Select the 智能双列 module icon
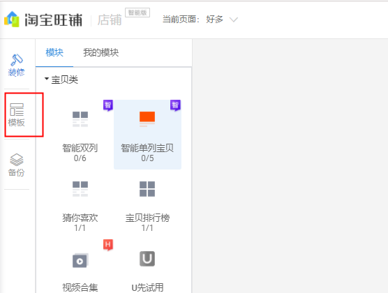Image resolution: width=388 pixels, height=293 pixels. coord(80,119)
